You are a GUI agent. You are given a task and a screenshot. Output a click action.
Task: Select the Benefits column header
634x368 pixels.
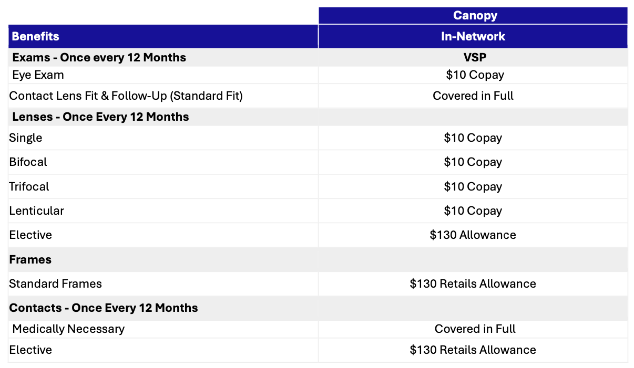tap(36, 37)
